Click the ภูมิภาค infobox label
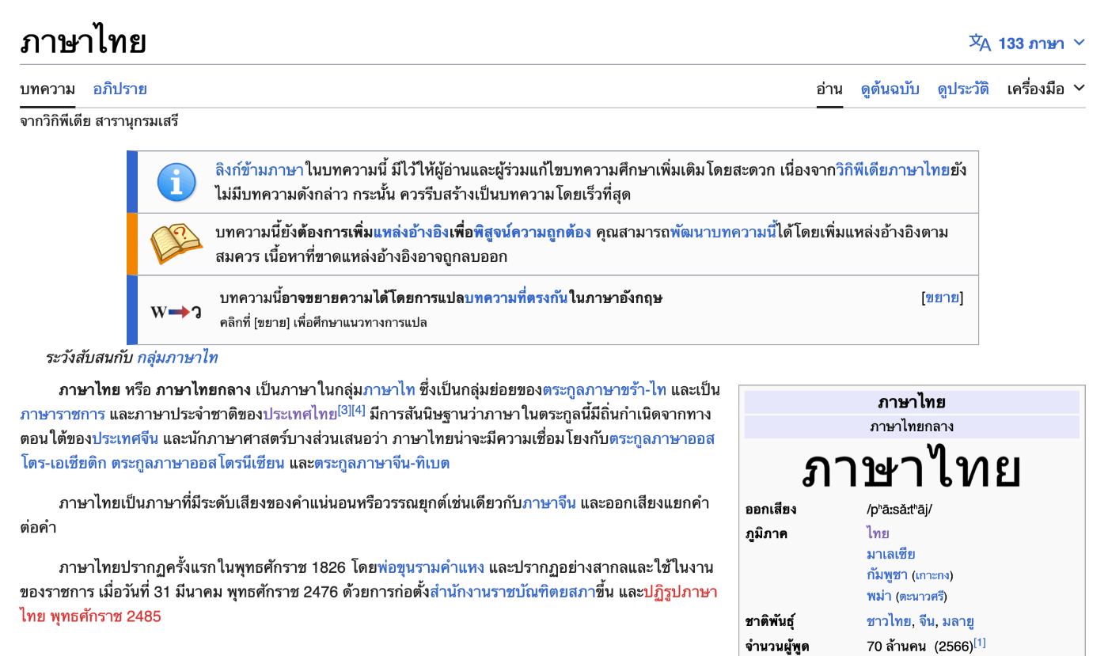Viewport: 1108px width, 656px height. tap(766, 533)
